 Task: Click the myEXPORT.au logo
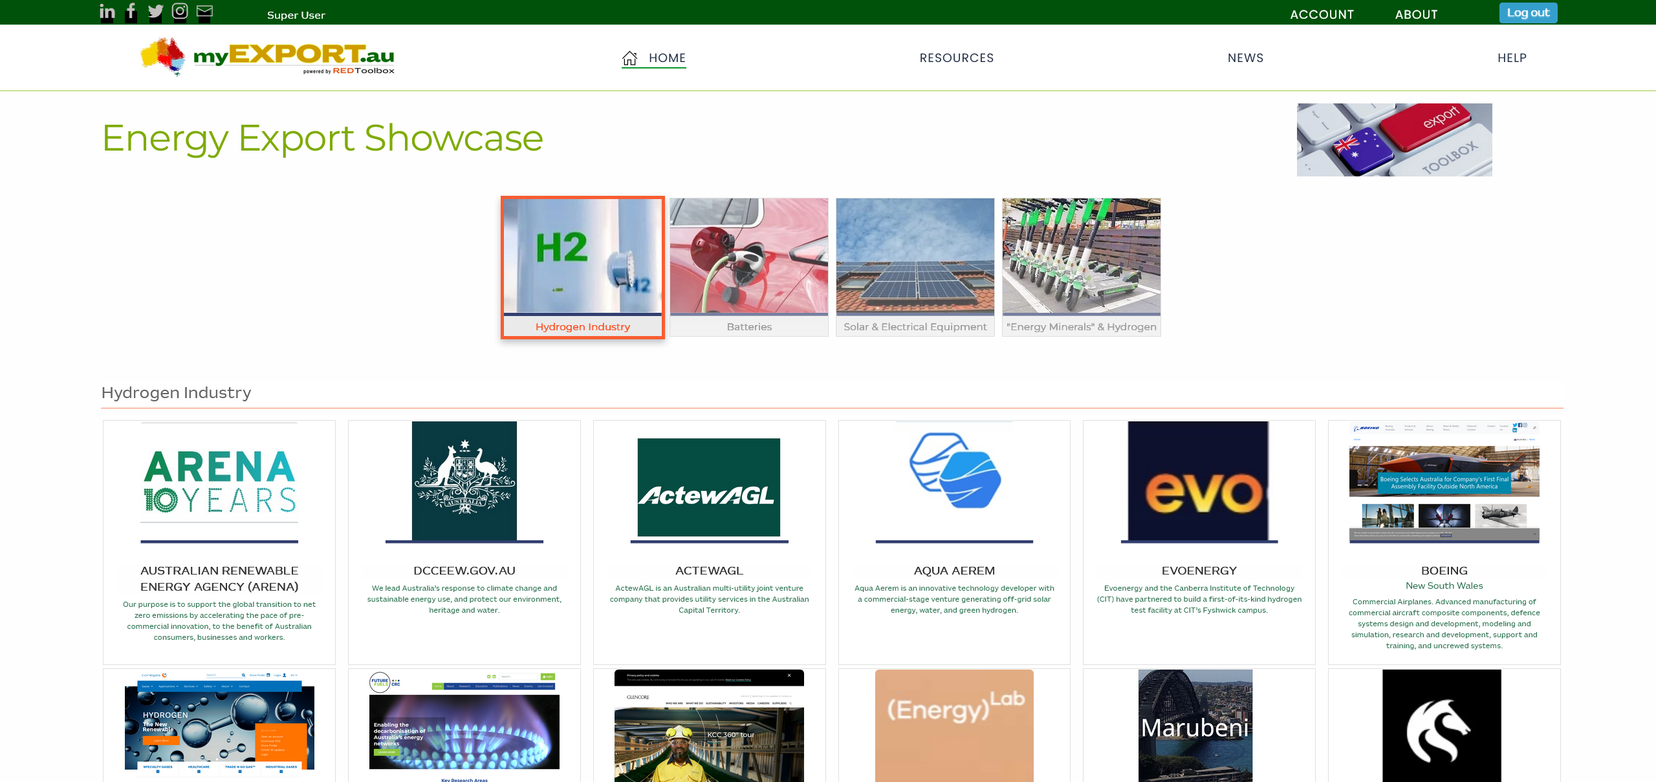click(x=268, y=57)
